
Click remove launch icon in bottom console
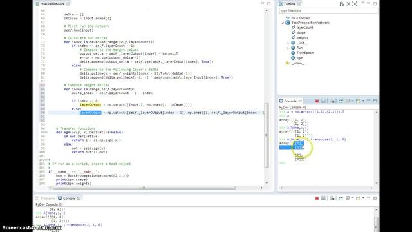[x=323, y=198]
